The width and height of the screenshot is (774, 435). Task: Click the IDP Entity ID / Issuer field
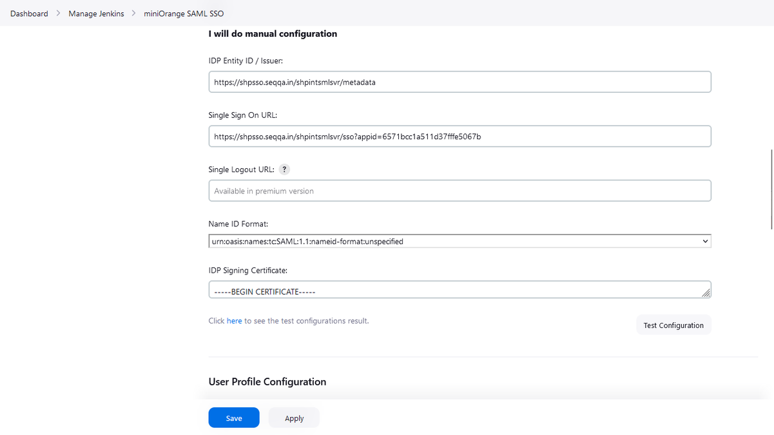pyautogui.click(x=460, y=82)
